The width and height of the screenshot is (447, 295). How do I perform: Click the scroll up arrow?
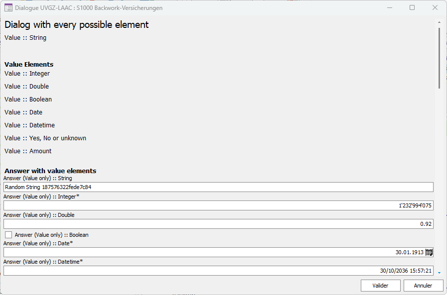point(439,22)
